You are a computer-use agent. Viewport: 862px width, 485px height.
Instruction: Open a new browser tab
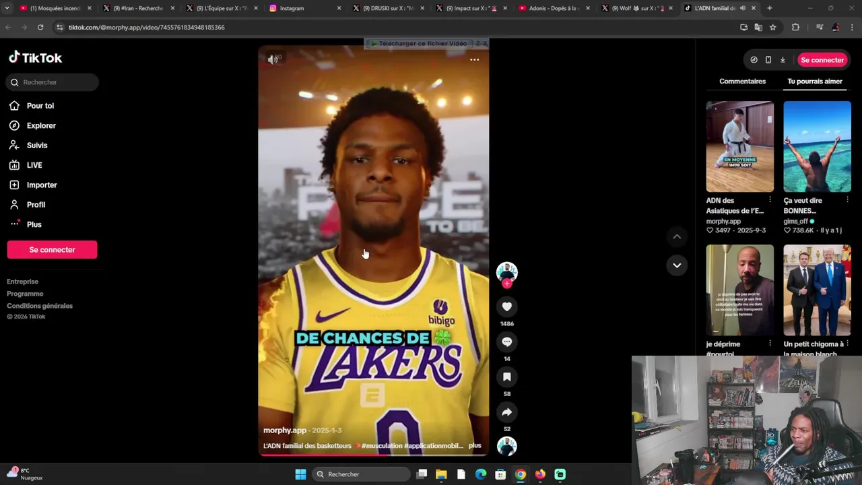(769, 8)
